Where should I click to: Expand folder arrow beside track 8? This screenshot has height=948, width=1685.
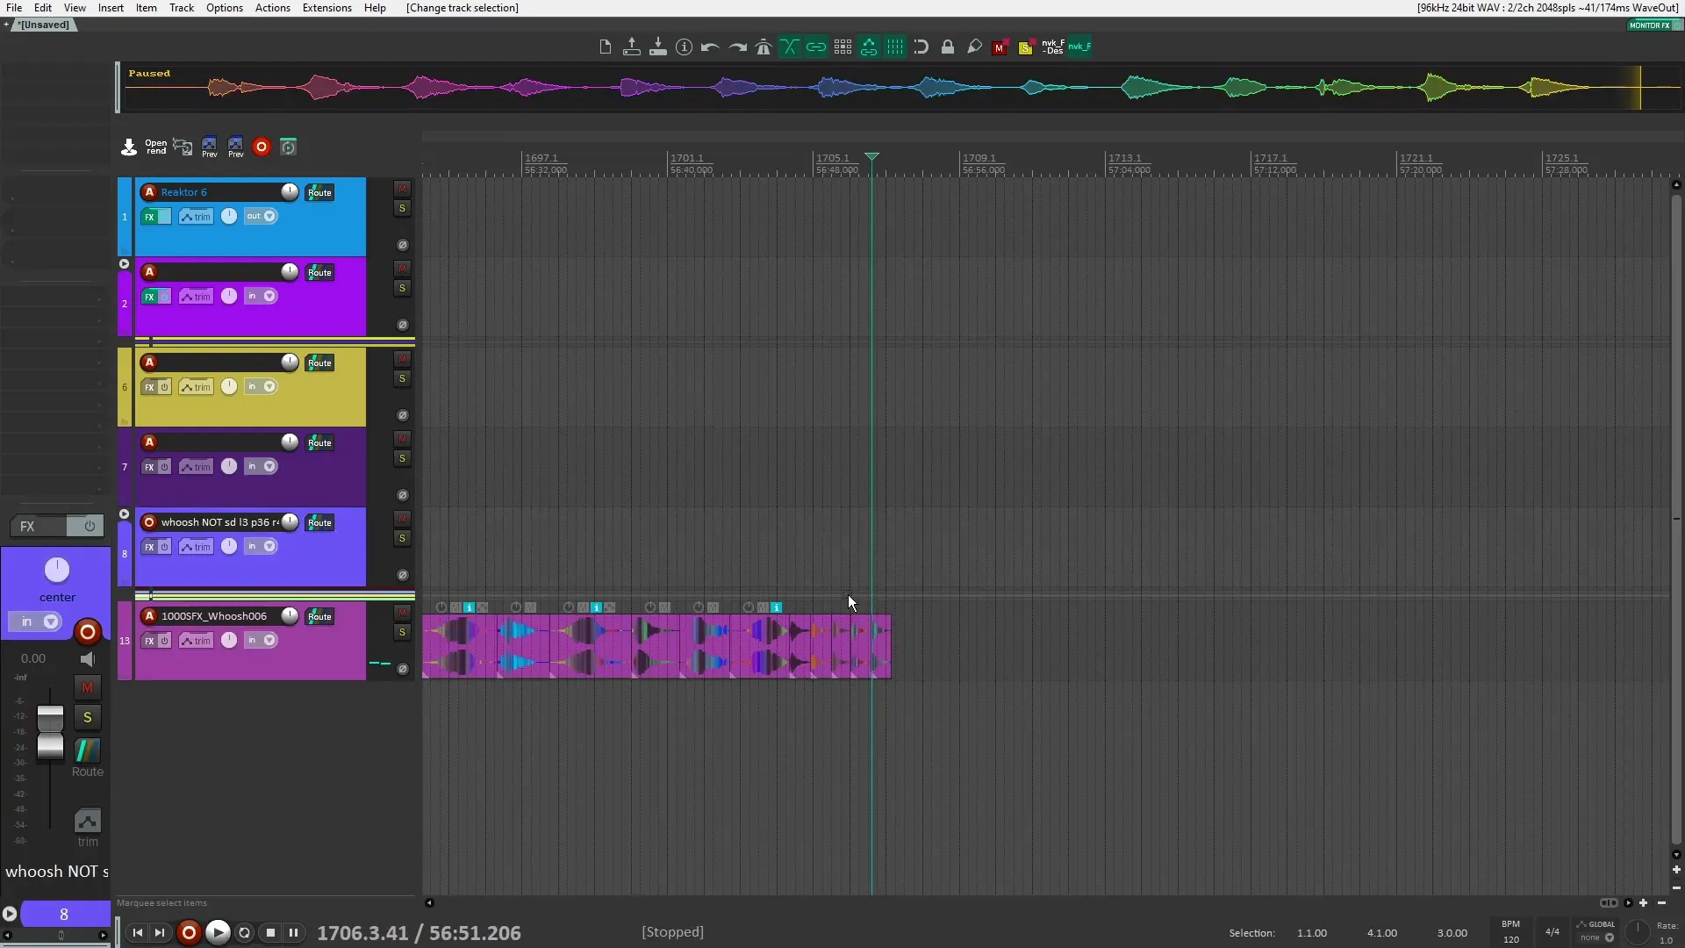click(x=124, y=515)
